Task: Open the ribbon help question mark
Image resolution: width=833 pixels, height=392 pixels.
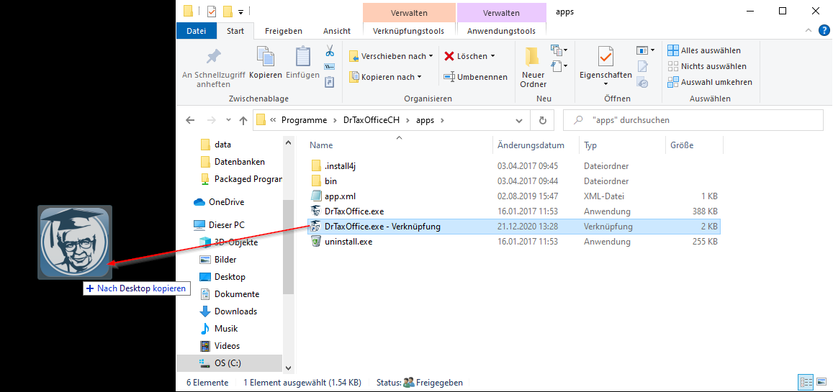Action: [x=823, y=31]
